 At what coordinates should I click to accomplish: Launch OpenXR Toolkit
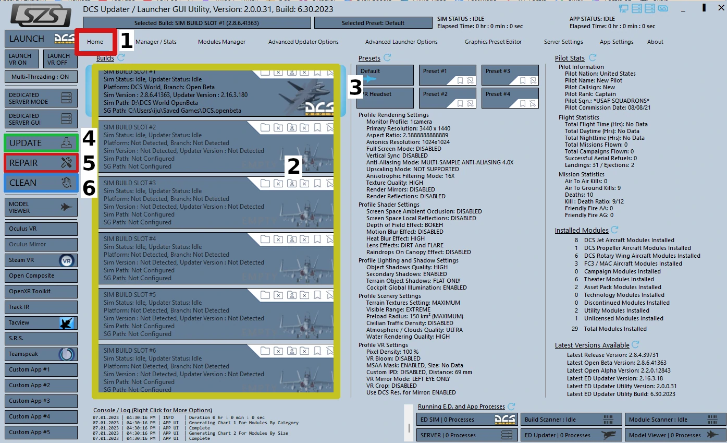(x=41, y=291)
